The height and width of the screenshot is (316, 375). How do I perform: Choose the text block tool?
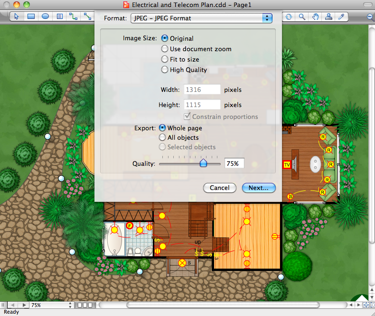[59, 17]
